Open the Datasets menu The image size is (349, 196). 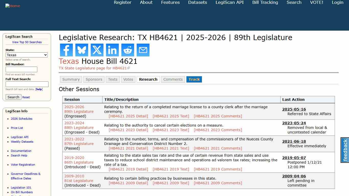pos(197,2)
